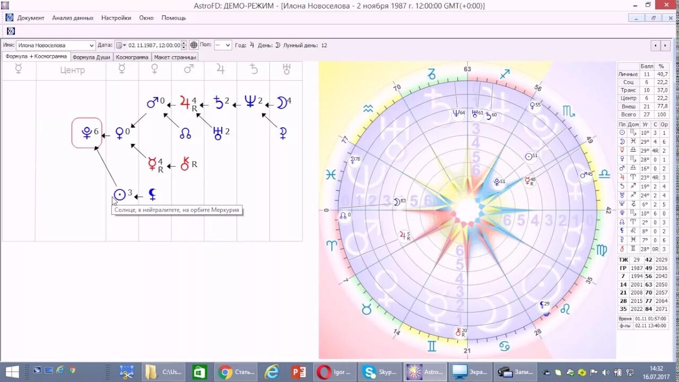Viewport: 679px width, 382px height.
Task: Click Sun 51 marker on the chart
Action: click(x=530, y=157)
